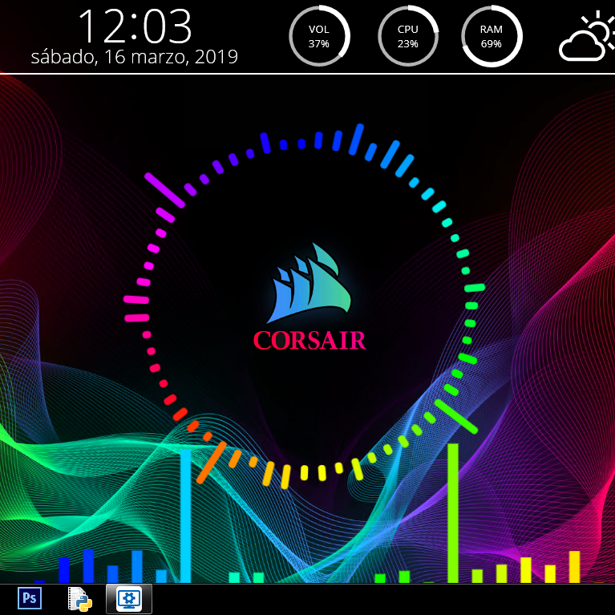Click the long blue bar at top of ring
This screenshot has width=615, height=615.
357,139
